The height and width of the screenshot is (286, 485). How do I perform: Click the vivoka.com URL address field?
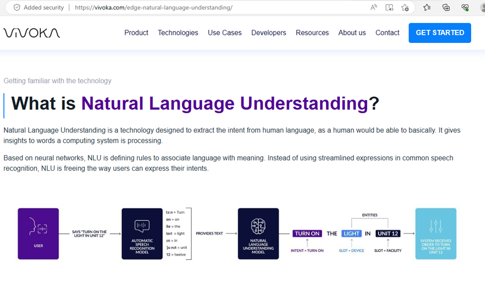pos(199,7)
